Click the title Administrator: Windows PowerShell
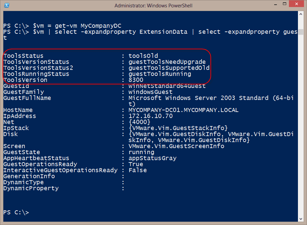The width and height of the screenshot is (307, 225). 153,5
